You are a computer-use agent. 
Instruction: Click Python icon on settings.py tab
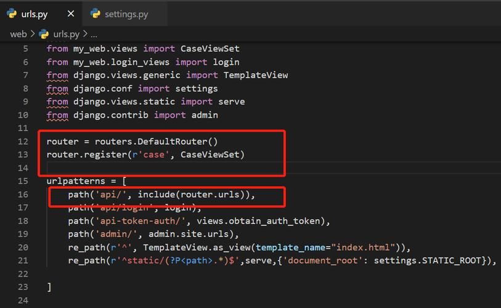[x=96, y=14]
